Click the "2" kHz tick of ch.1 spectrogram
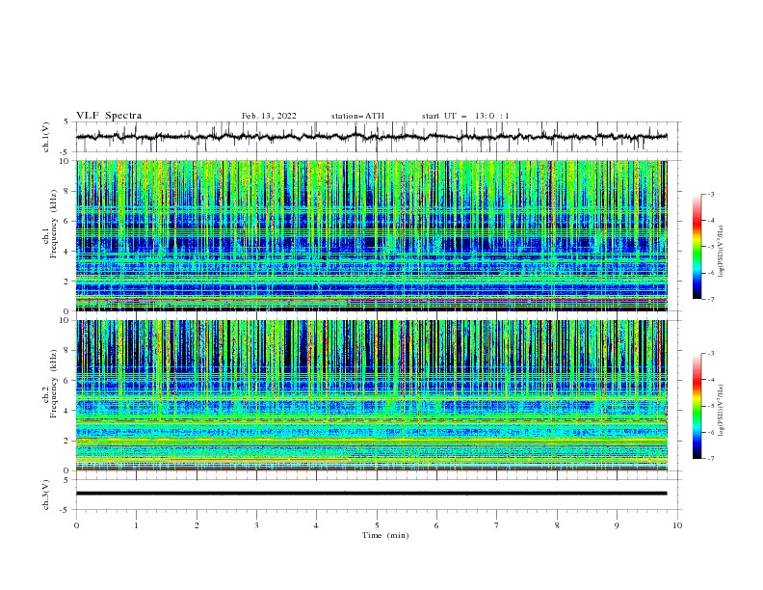The image size is (763, 590). (67, 282)
